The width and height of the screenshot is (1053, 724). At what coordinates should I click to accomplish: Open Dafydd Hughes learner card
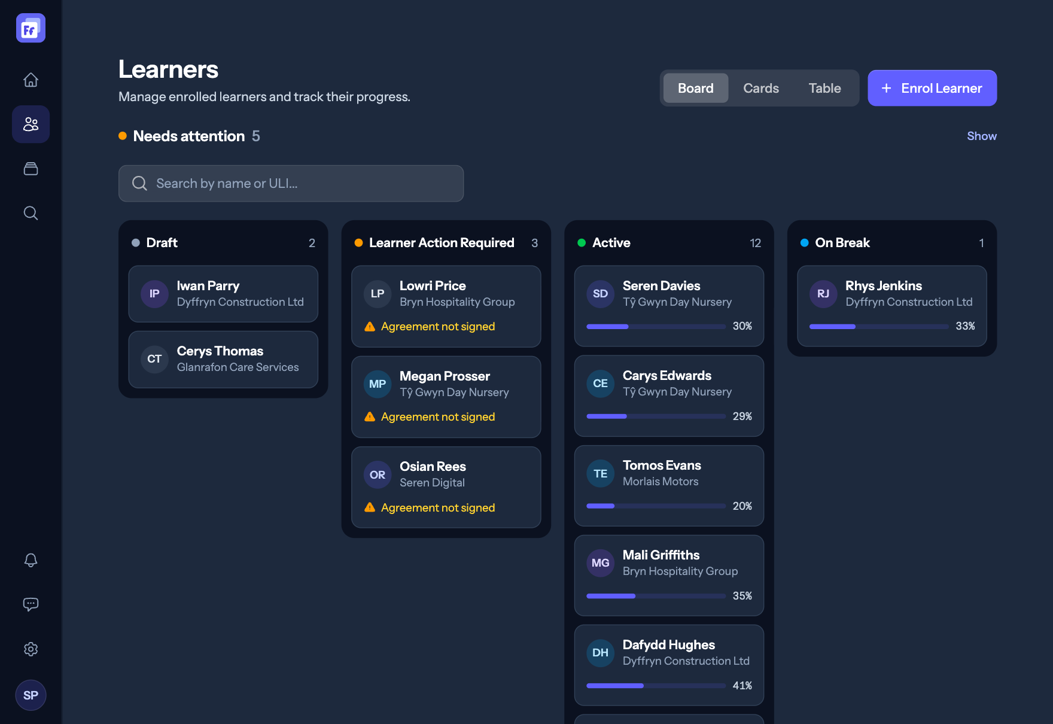pos(669,665)
